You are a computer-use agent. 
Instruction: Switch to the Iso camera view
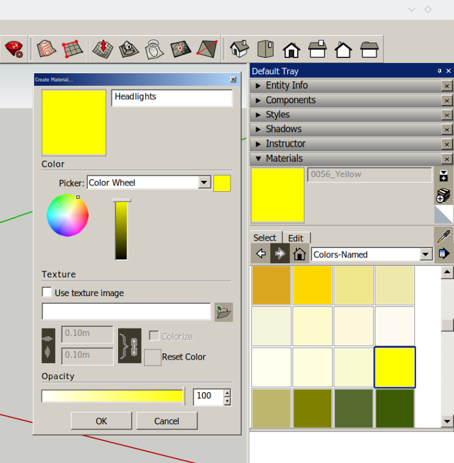click(239, 49)
